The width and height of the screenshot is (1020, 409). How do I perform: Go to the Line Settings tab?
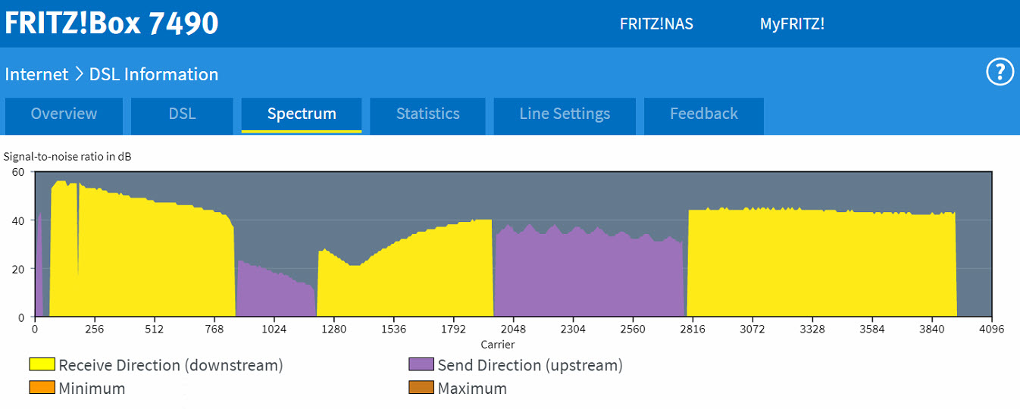565,114
